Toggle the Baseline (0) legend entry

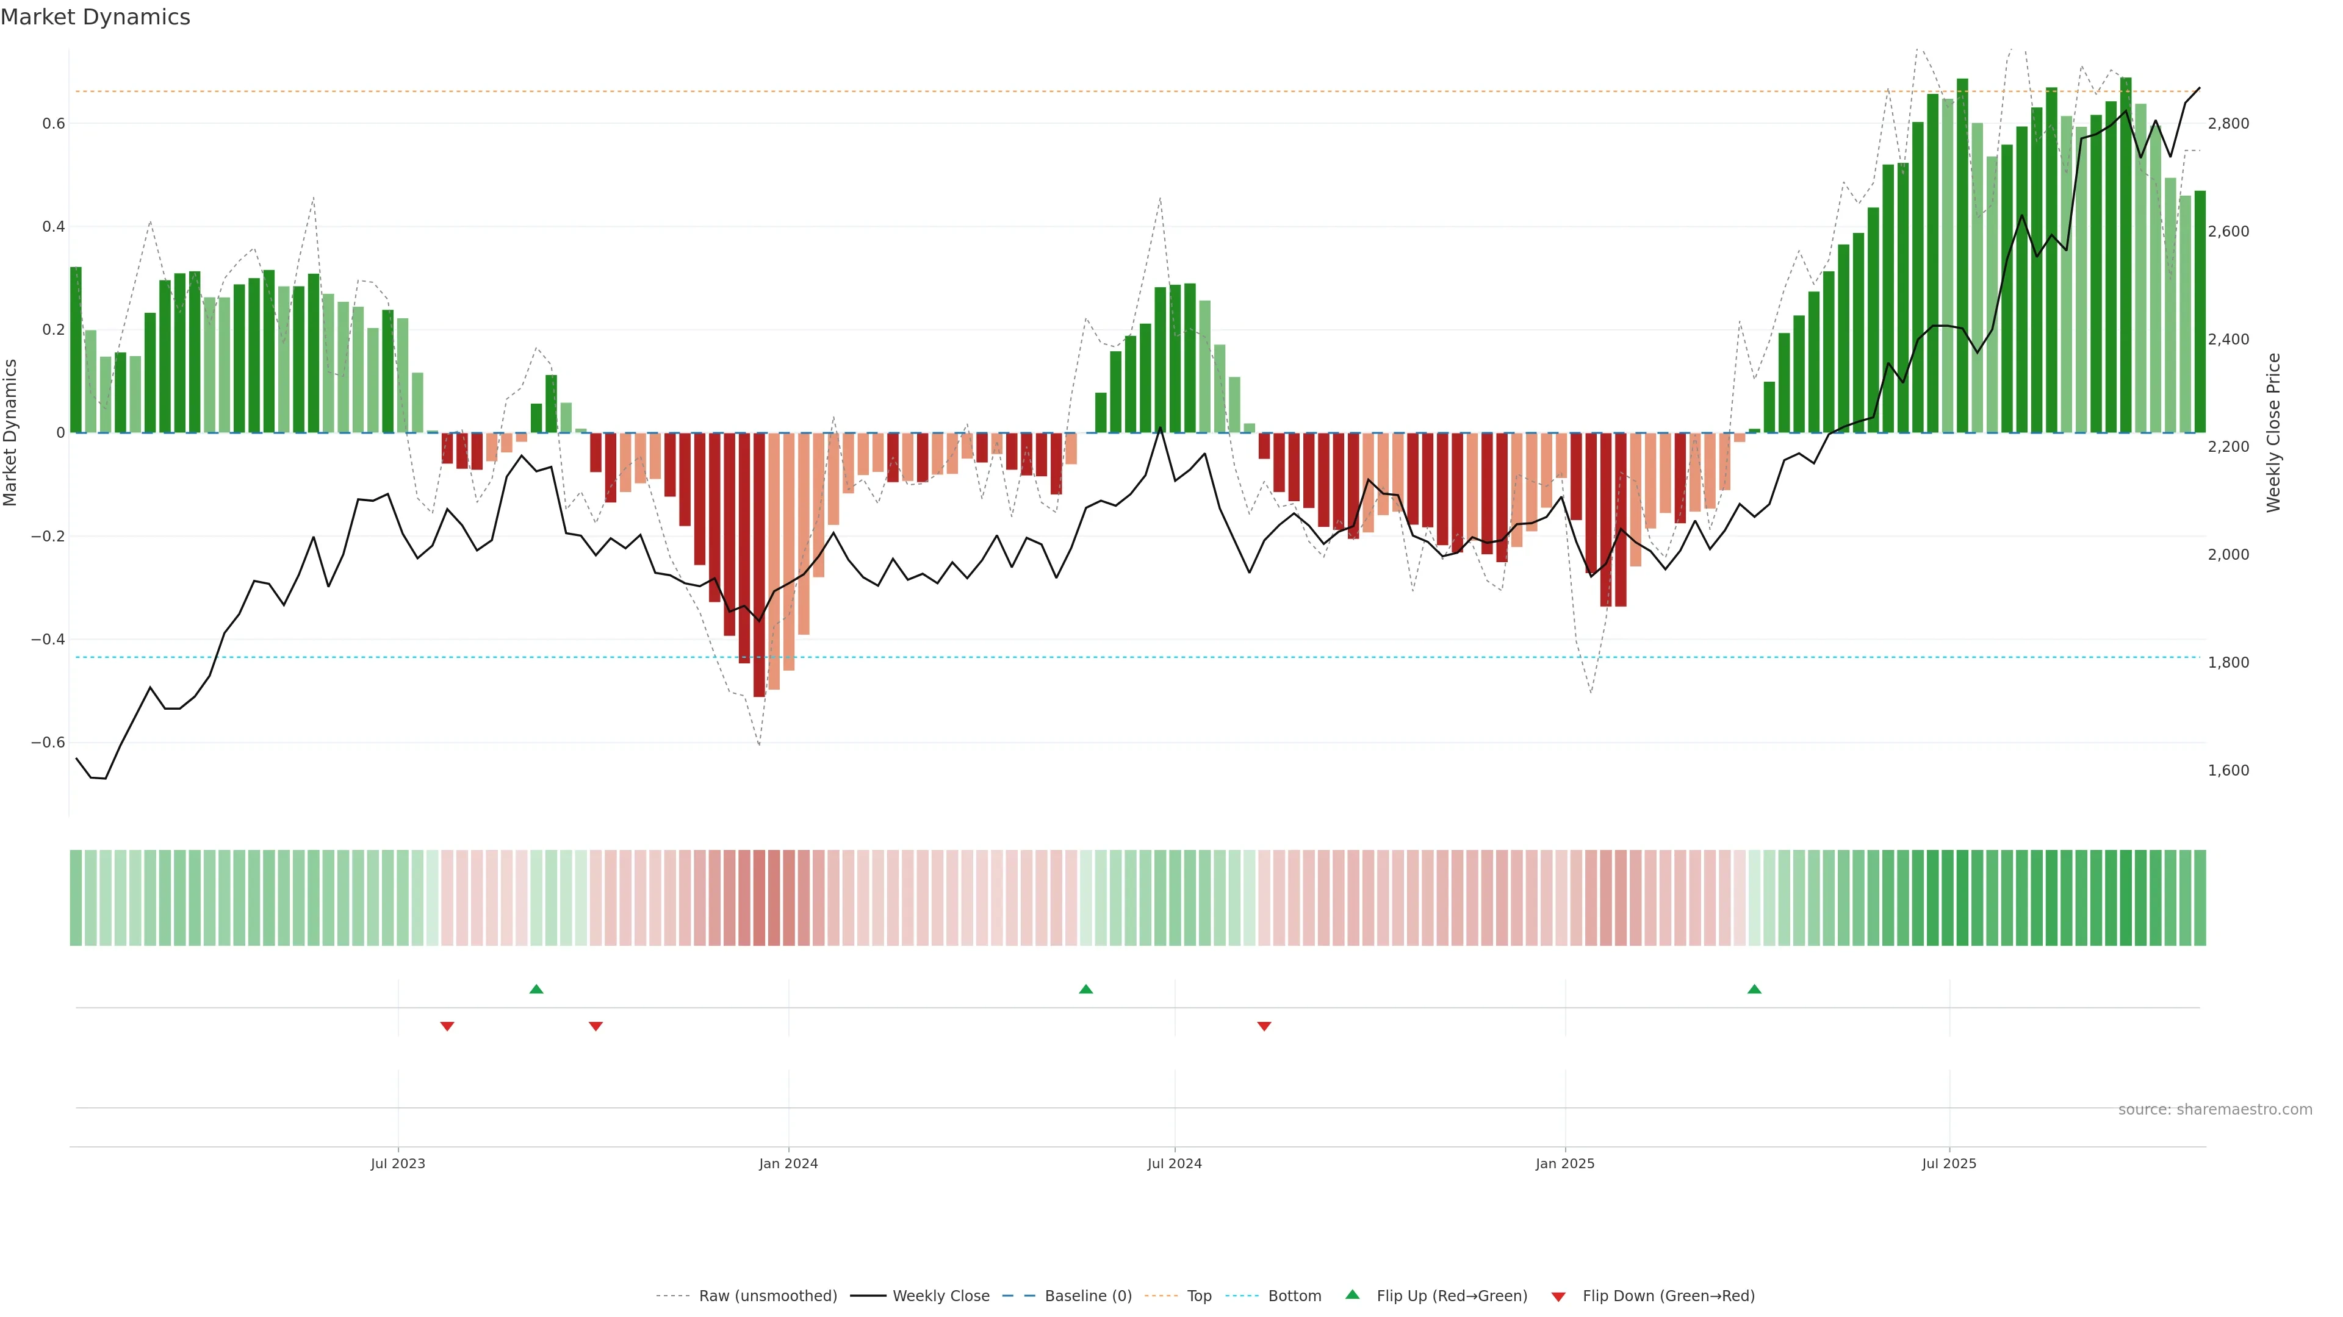[1088, 1296]
